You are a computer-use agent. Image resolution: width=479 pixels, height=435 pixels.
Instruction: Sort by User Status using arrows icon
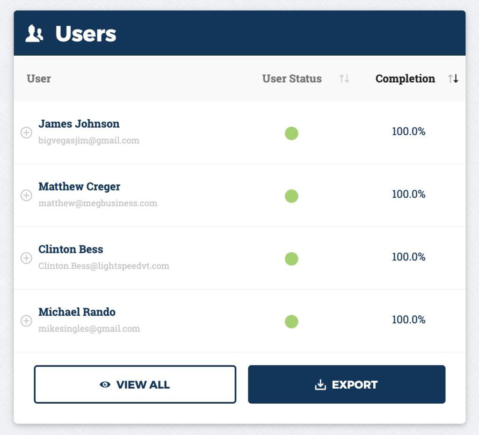point(344,79)
